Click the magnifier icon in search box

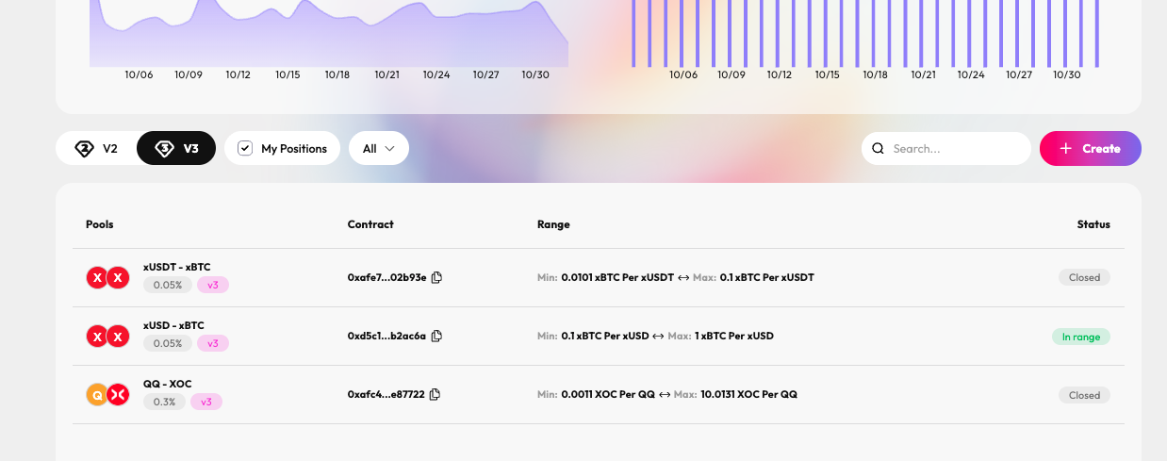click(x=878, y=149)
